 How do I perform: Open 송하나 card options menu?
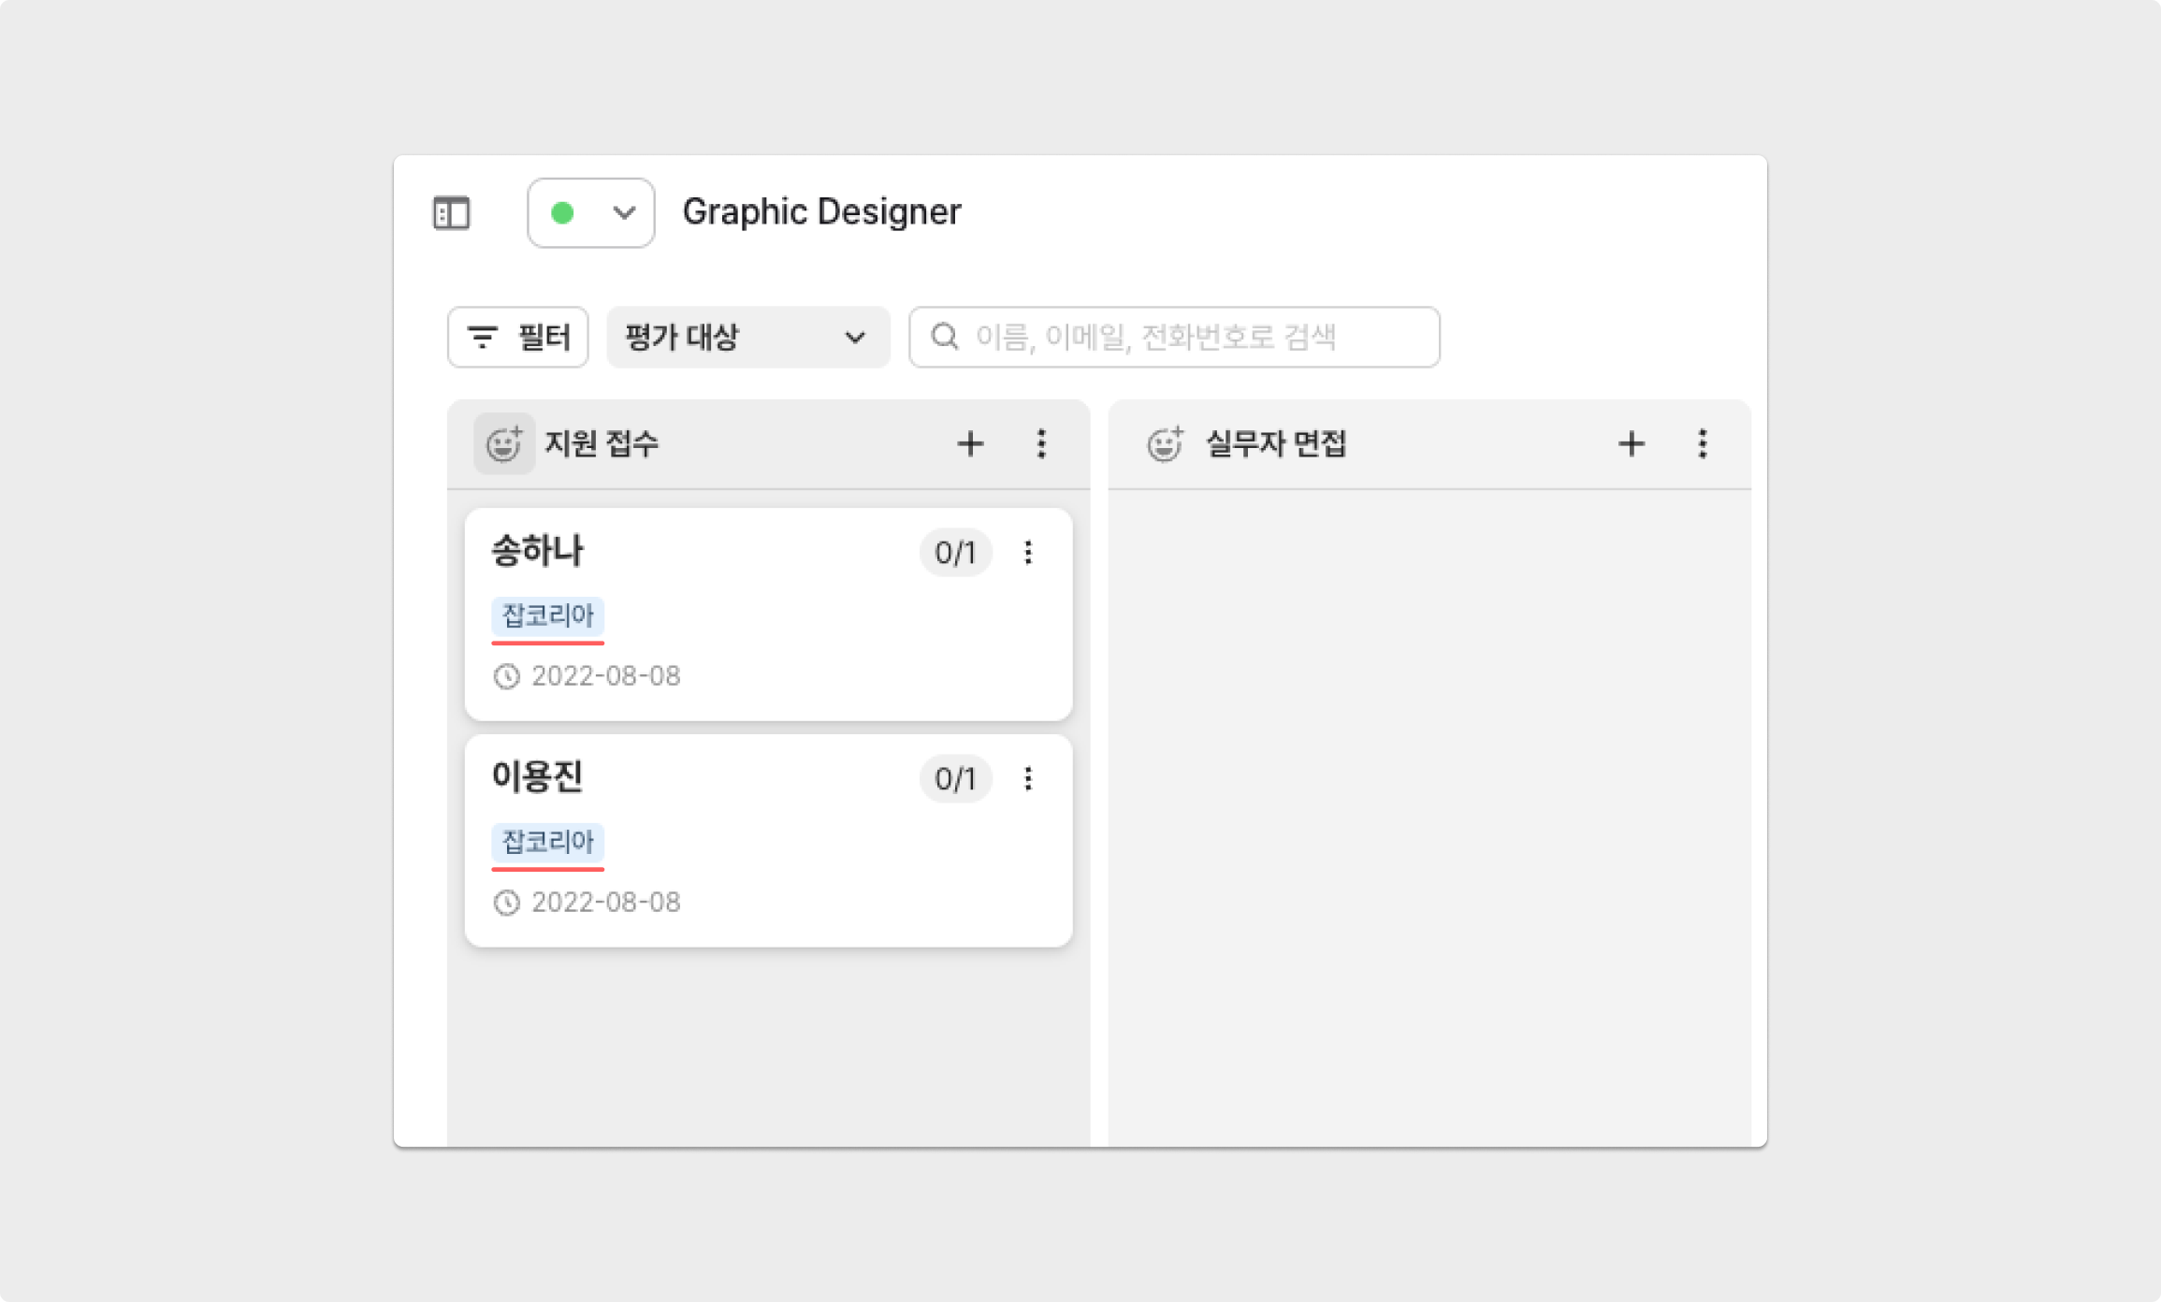click(x=1028, y=553)
